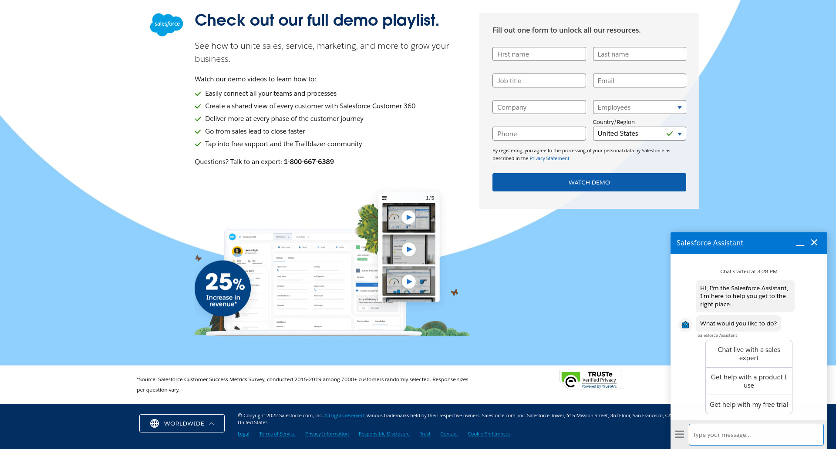The width and height of the screenshot is (836, 449).
Task: Focus the Last name field
Action: coord(639,54)
